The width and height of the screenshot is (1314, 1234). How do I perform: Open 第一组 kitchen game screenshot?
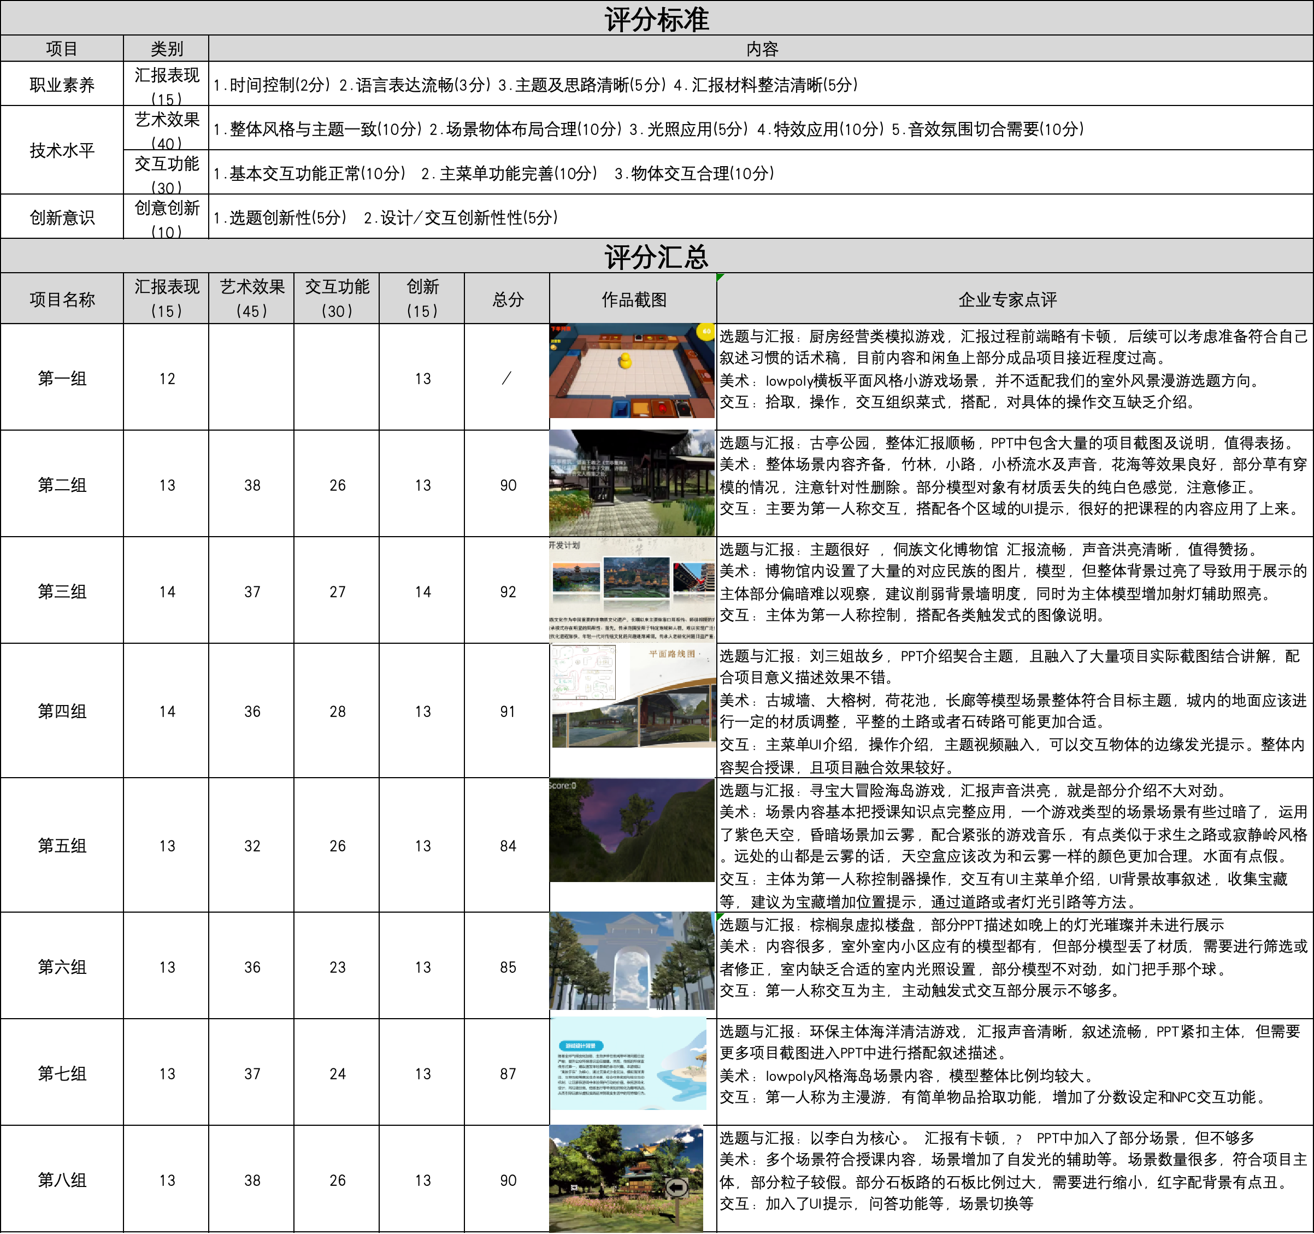[x=632, y=371]
